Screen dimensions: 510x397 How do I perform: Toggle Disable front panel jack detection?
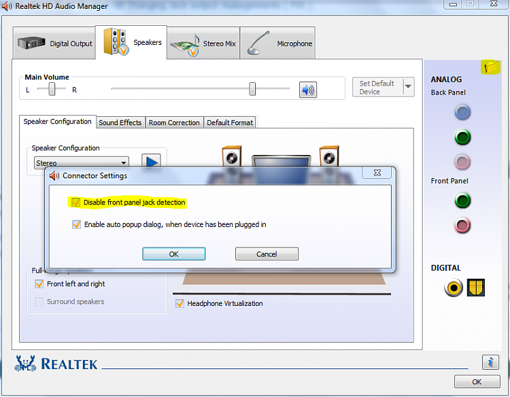(x=75, y=203)
